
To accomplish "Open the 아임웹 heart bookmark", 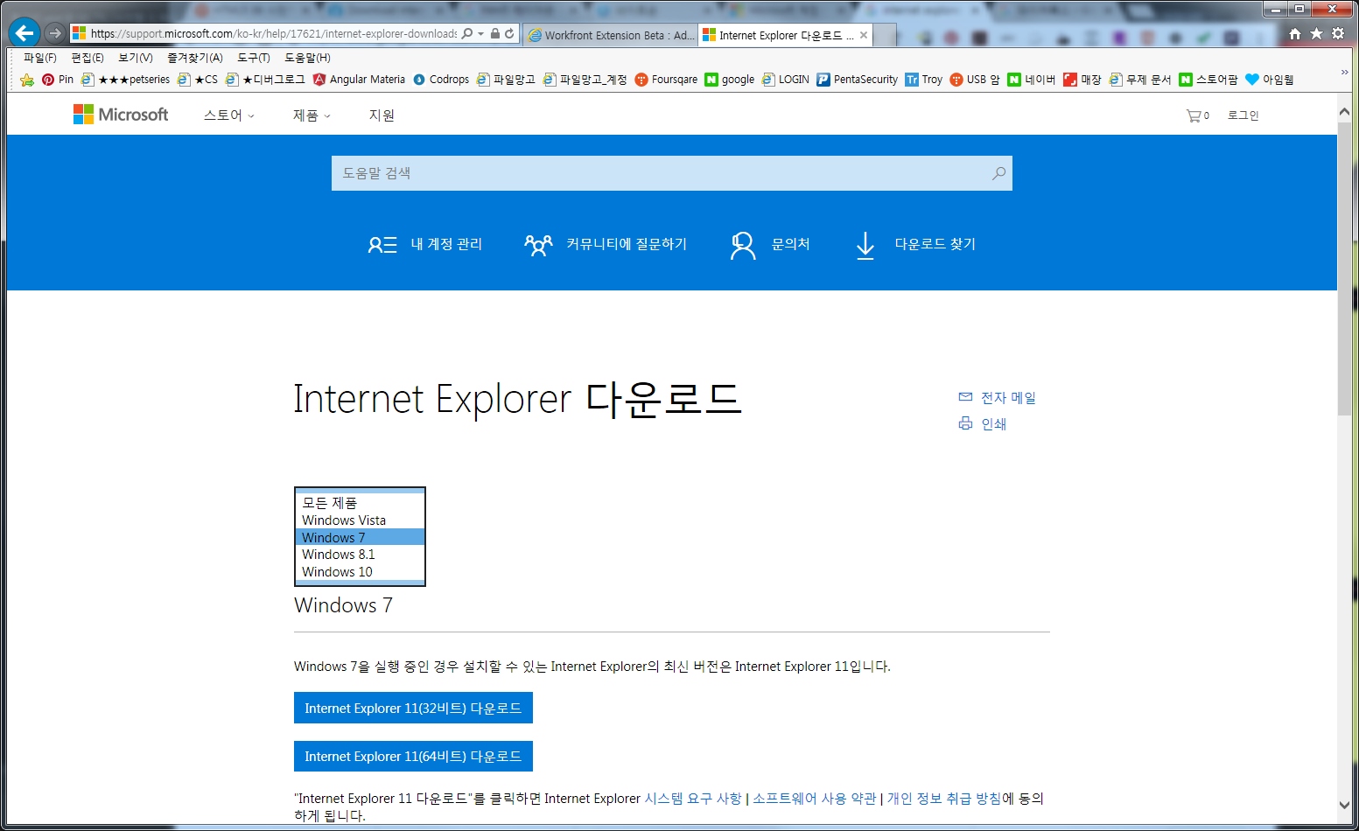I will tap(1270, 80).
